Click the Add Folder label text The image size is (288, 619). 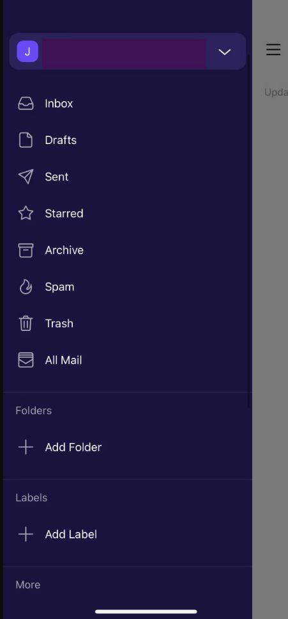click(x=73, y=447)
